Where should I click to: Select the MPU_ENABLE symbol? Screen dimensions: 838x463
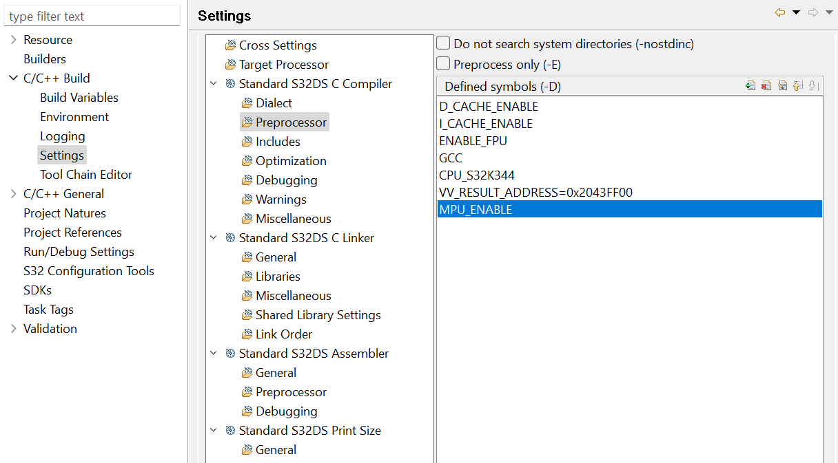[x=629, y=209]
